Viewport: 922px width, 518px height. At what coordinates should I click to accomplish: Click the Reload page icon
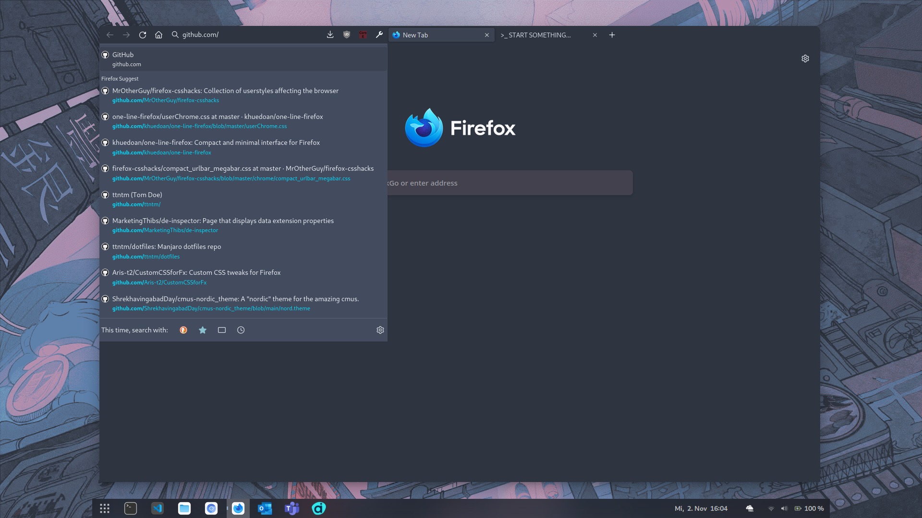143,35
